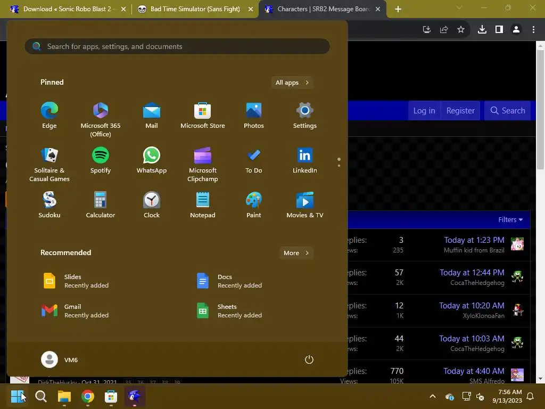Open tab search chevron in Chrome
This screenshot has height=409, width=545.
pyautogui.click(x=459, y=7)
